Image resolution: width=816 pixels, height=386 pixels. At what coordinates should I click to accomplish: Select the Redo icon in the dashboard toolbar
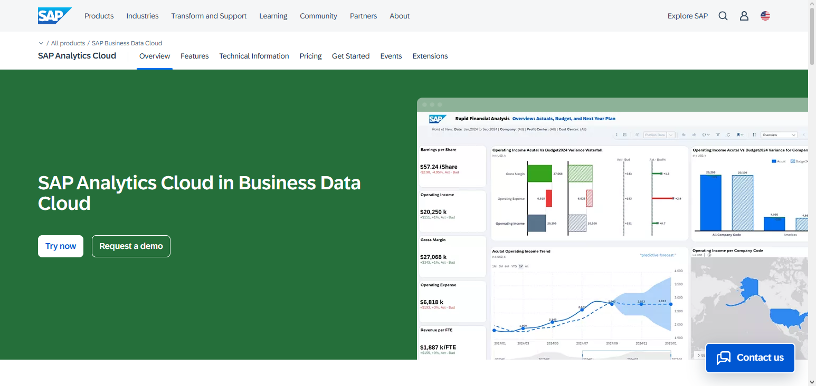coord(694,134)
